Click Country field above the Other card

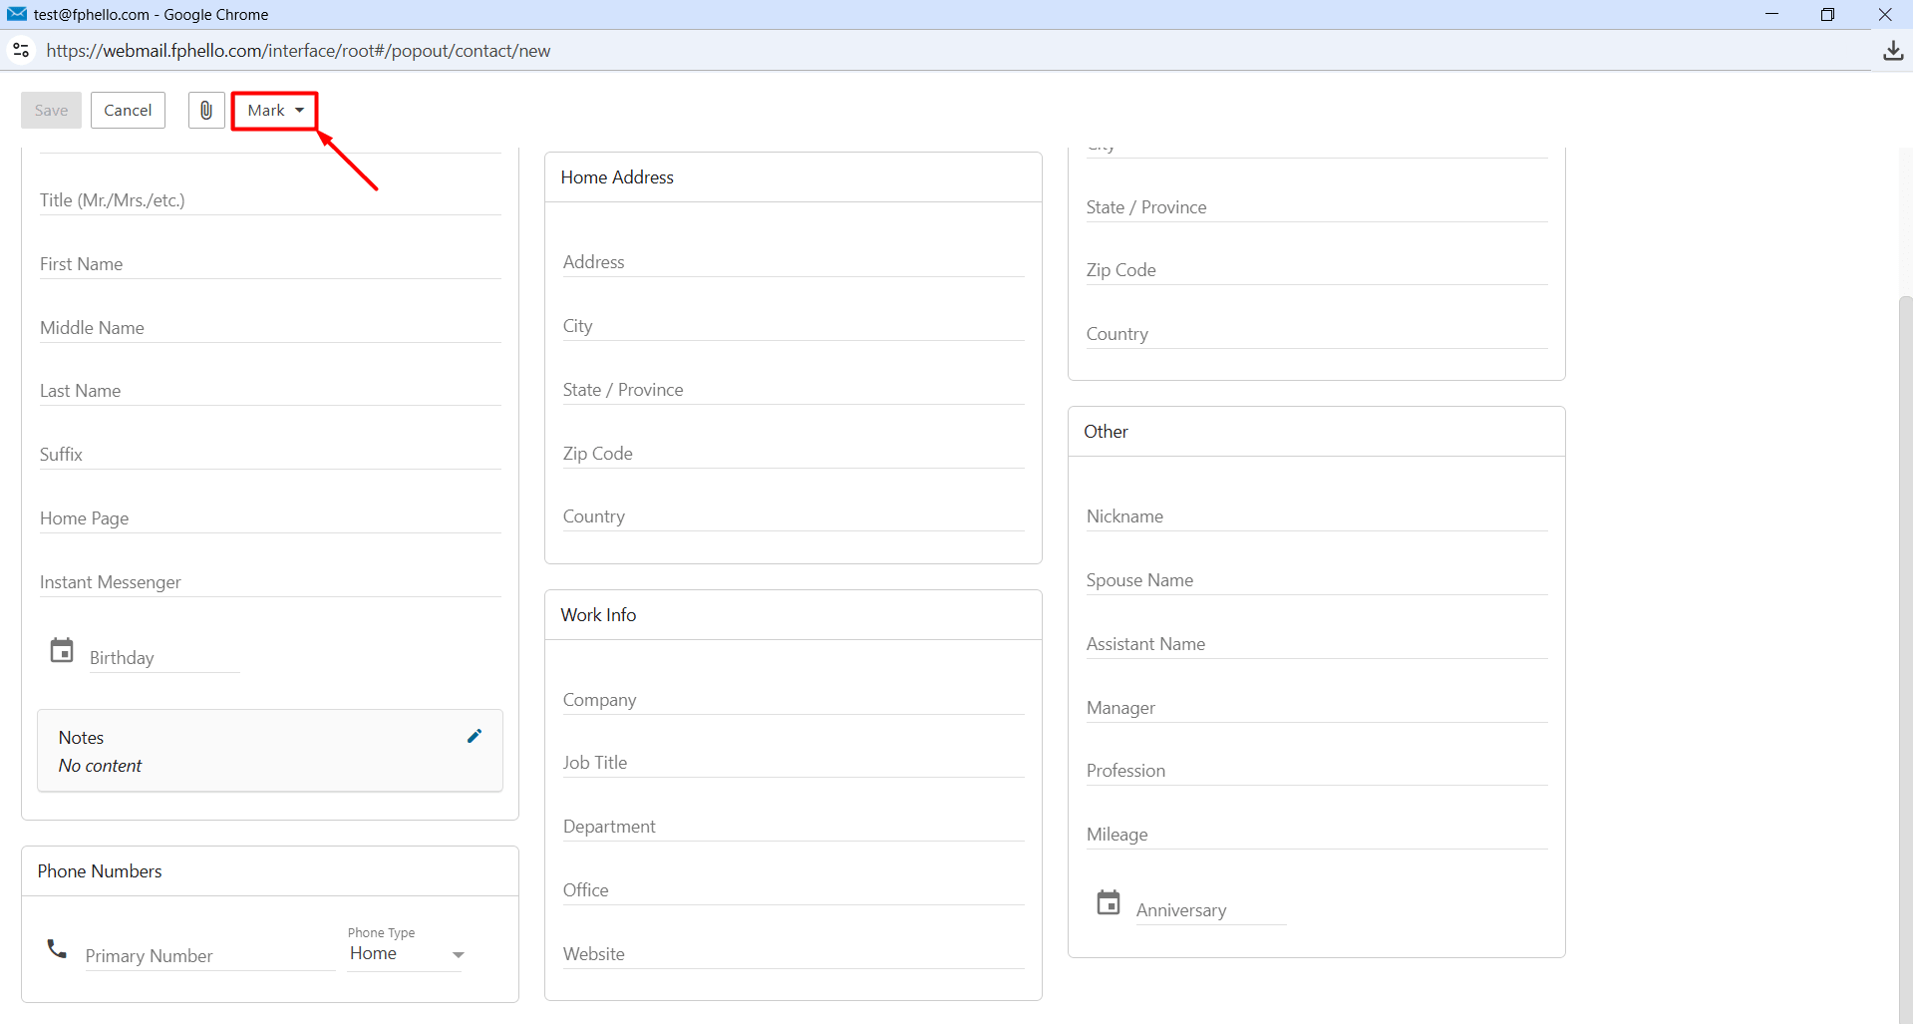(1317, 334)
